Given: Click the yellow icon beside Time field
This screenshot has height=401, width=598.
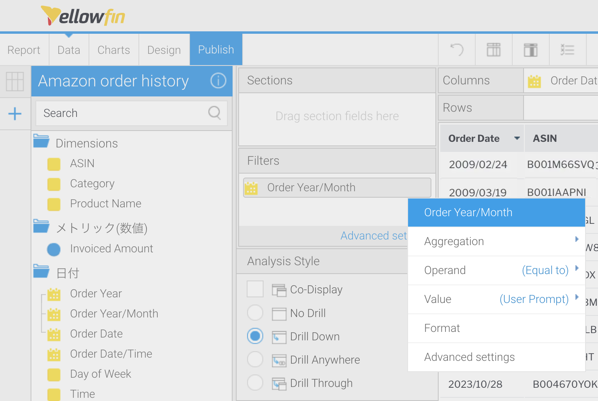Looking at the screenshot, I should click(x=54, y=395).
